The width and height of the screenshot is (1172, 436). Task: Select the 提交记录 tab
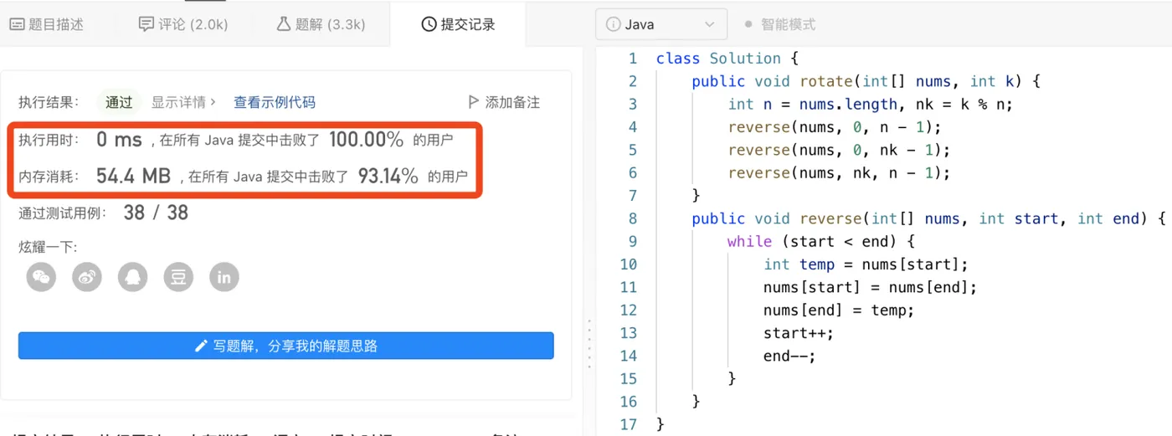[x=458, y=24]
